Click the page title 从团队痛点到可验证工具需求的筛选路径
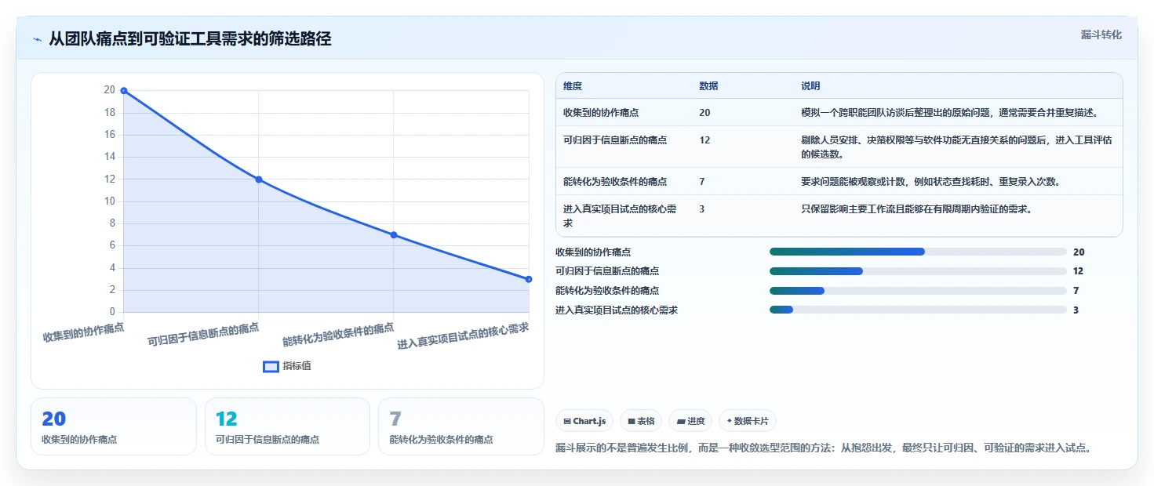This screenshot has width=1154, height=486. (x=190, y=39)
